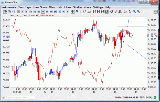Zoom out with the magnifier minus
160x102 pixels.
pyautogui.click(x=138, y=12)
